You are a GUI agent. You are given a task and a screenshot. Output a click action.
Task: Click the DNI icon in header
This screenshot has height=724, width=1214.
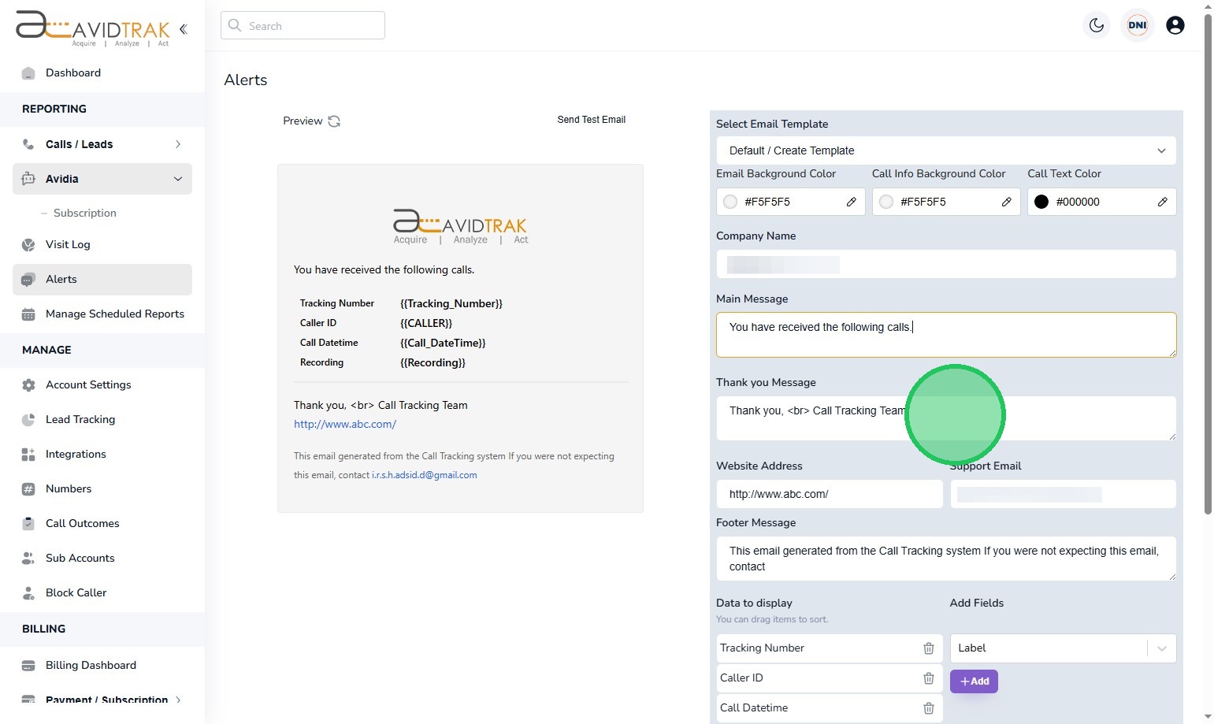pos(1137,25)
